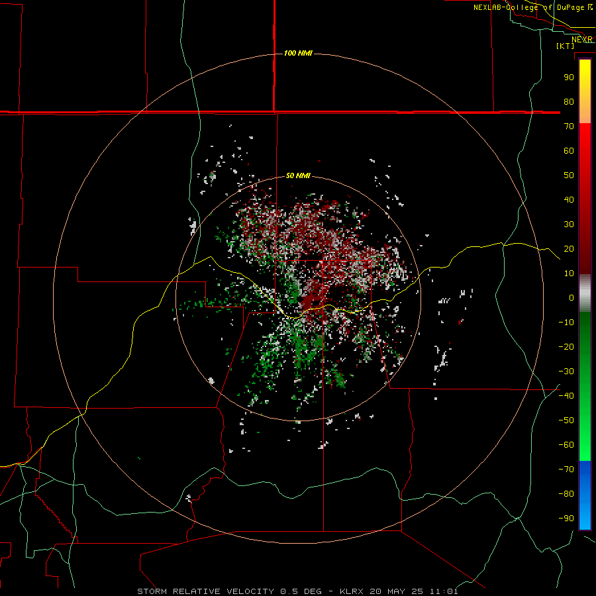
Task: Click the 11:01 timestamp
Action: (444, 591)
